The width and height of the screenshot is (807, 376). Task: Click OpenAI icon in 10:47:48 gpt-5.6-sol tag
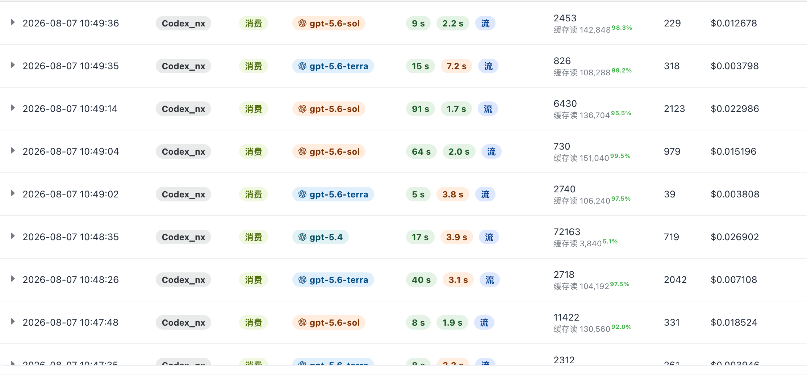[x=302, y=323]
